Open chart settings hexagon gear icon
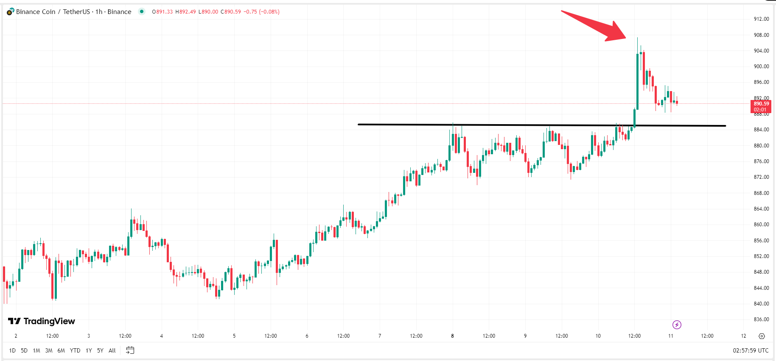 (x=762, y=336)
